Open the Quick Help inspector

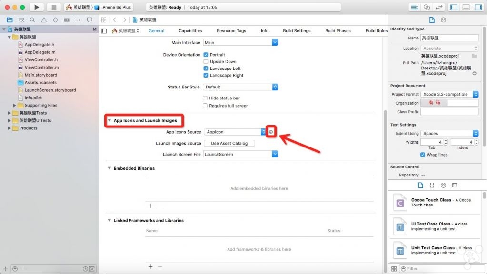click(444, 20)
